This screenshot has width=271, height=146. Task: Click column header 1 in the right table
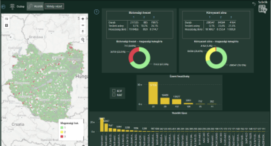click(x=209, y=17)
